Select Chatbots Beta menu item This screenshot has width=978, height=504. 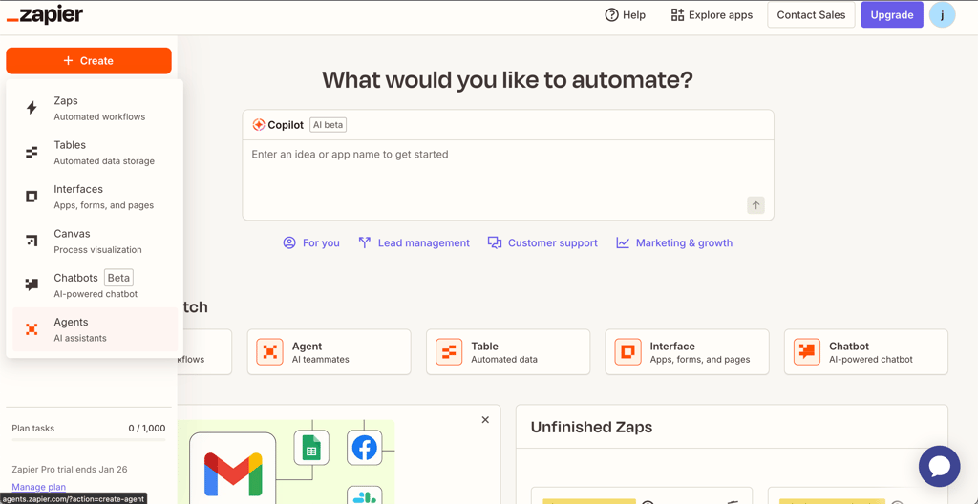coord(95,285)
